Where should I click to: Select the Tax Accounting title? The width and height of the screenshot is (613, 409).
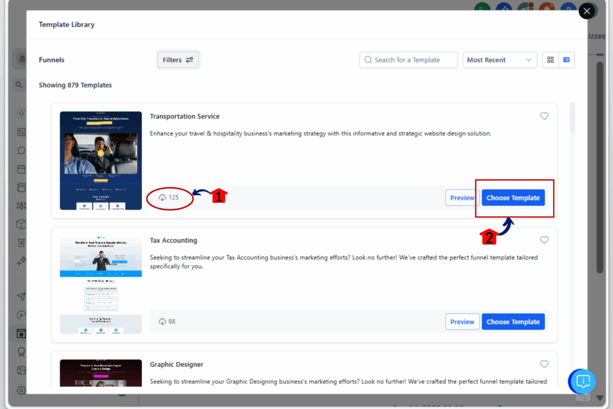[174, 241]
